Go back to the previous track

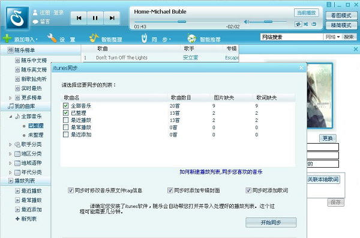pyautogui.click(x=79, y=18)
